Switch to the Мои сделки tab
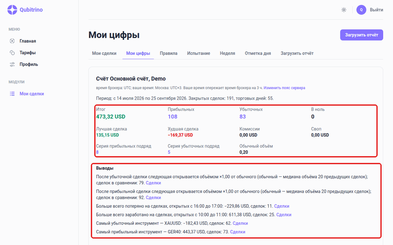Screen dimensions: 393x245 [x=104, y=53]
